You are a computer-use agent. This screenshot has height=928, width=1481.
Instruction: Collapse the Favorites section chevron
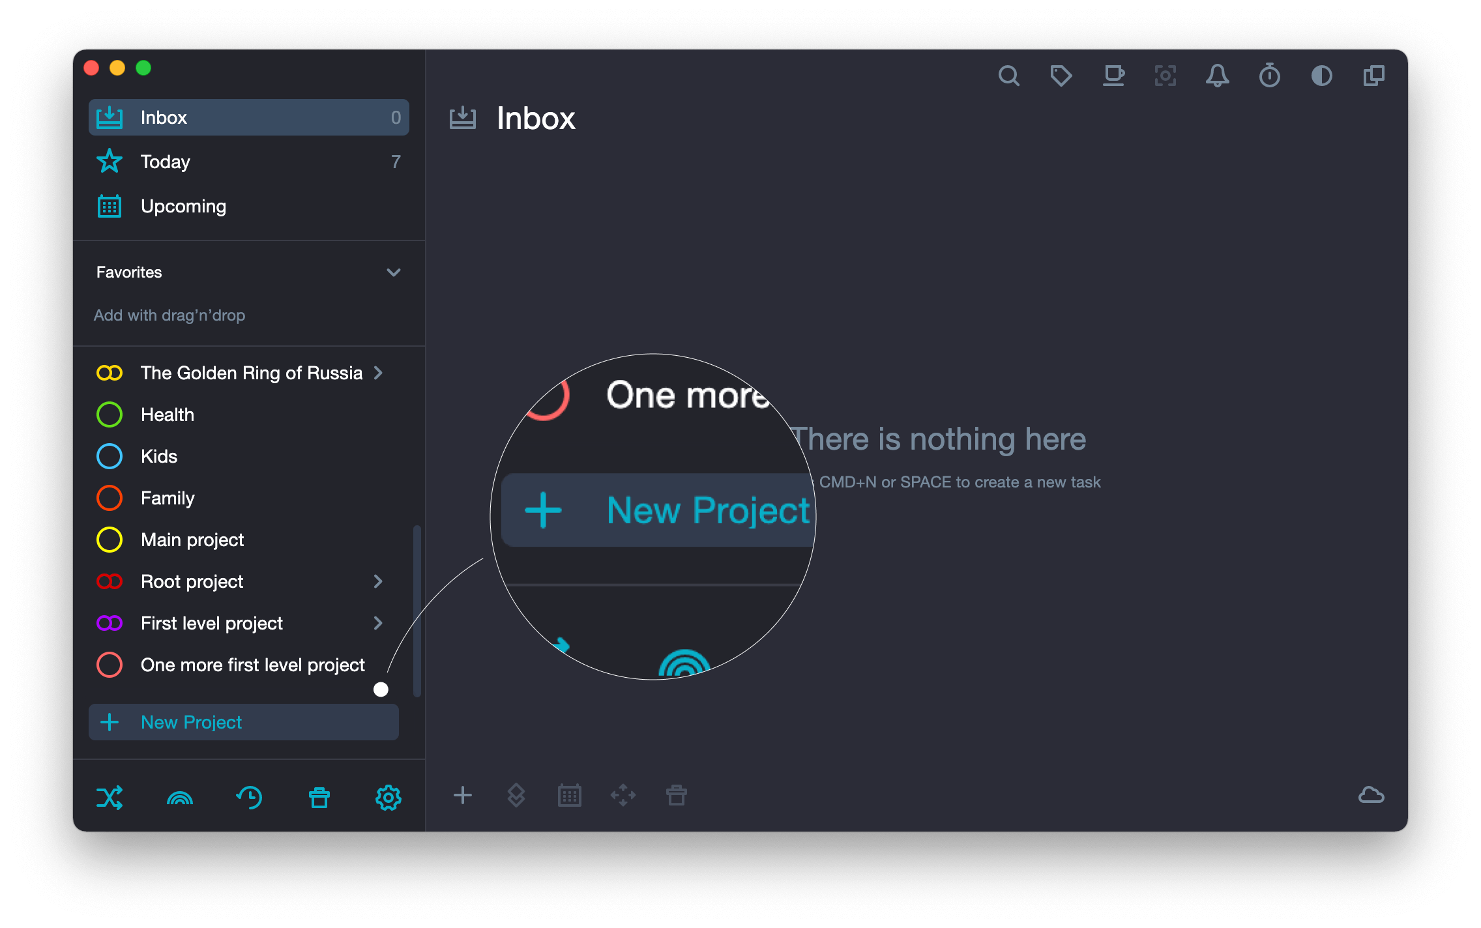[x=393, y=272]
